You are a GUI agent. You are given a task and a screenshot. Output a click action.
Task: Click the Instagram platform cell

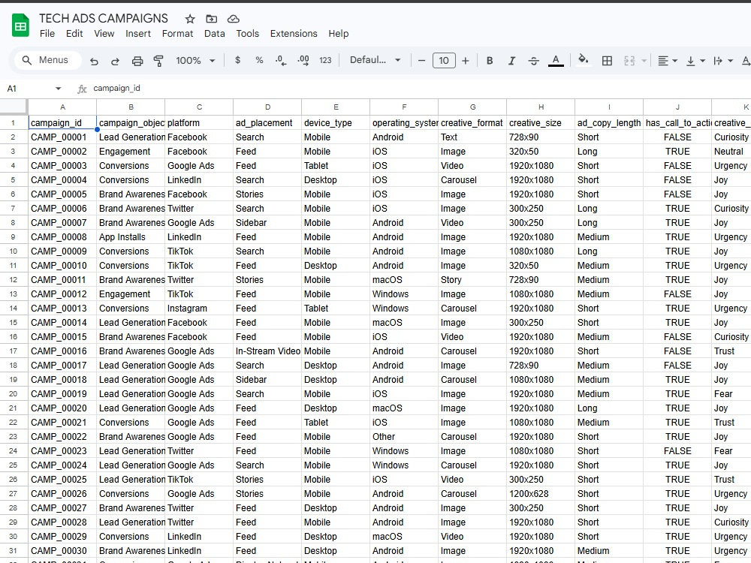point(199,309)
